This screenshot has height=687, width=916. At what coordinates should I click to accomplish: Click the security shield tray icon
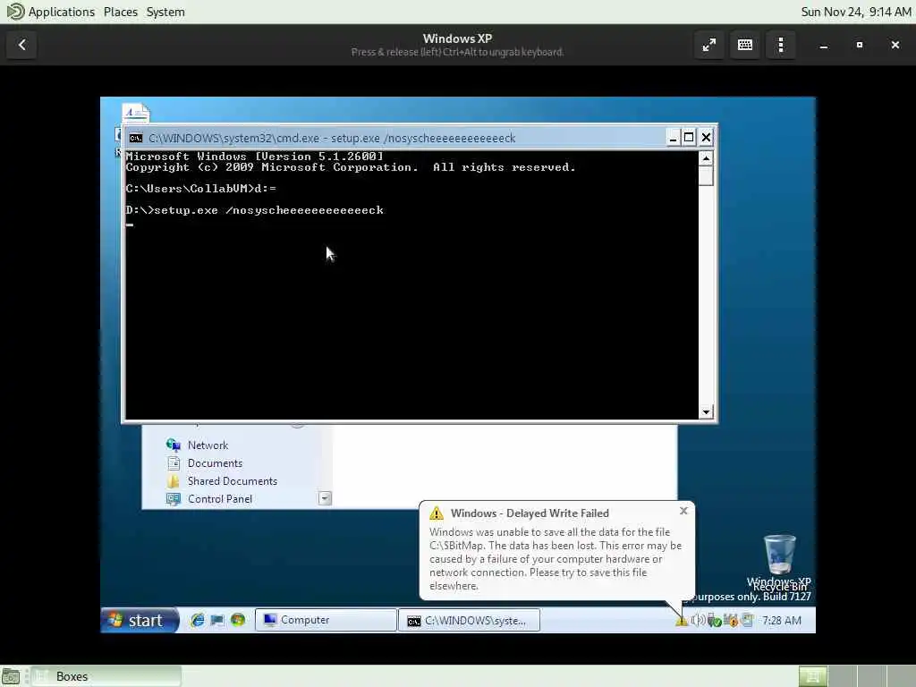(730, 621)
